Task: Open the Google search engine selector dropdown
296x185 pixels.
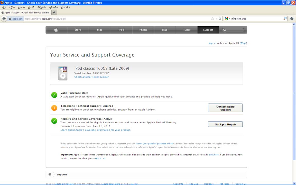Action: click(x=227, y=18)
